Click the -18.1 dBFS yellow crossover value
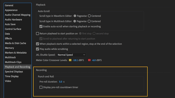The image size is (175, 98). [x=75, y=60]
